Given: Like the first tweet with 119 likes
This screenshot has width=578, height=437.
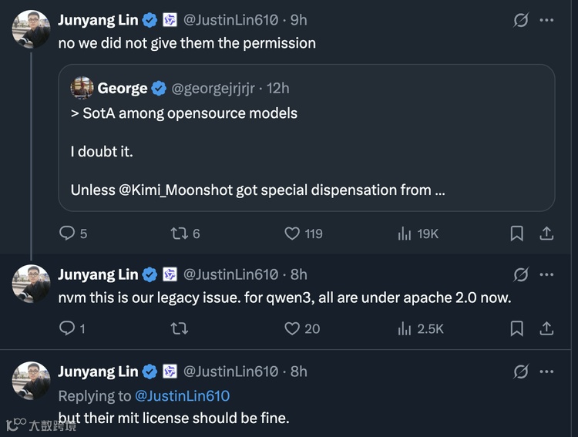Looking at the screenshot, I should [293, 234].
